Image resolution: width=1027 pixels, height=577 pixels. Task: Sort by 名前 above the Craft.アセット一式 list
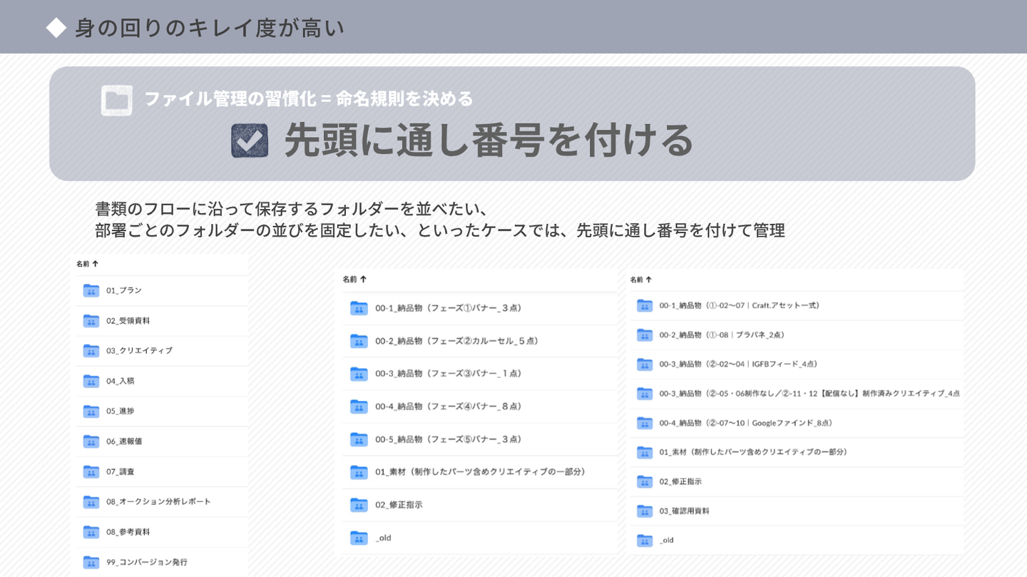click(x=641, y=280)
